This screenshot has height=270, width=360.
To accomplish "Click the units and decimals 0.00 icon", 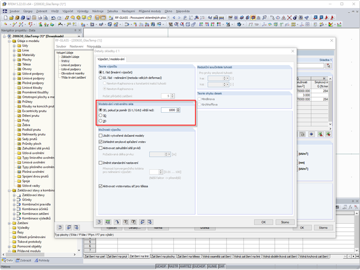I will pos(108,222).
